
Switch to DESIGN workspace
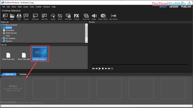(x=174, y=7)
